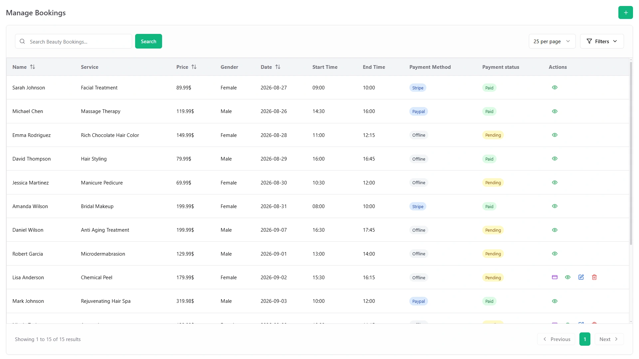639x359 pixels.
Task: Click the Search button
Action: click(148, 41)
